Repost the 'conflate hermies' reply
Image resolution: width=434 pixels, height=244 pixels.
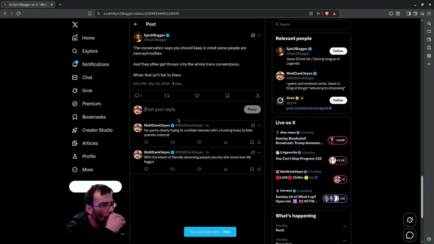tap(173, 142)
